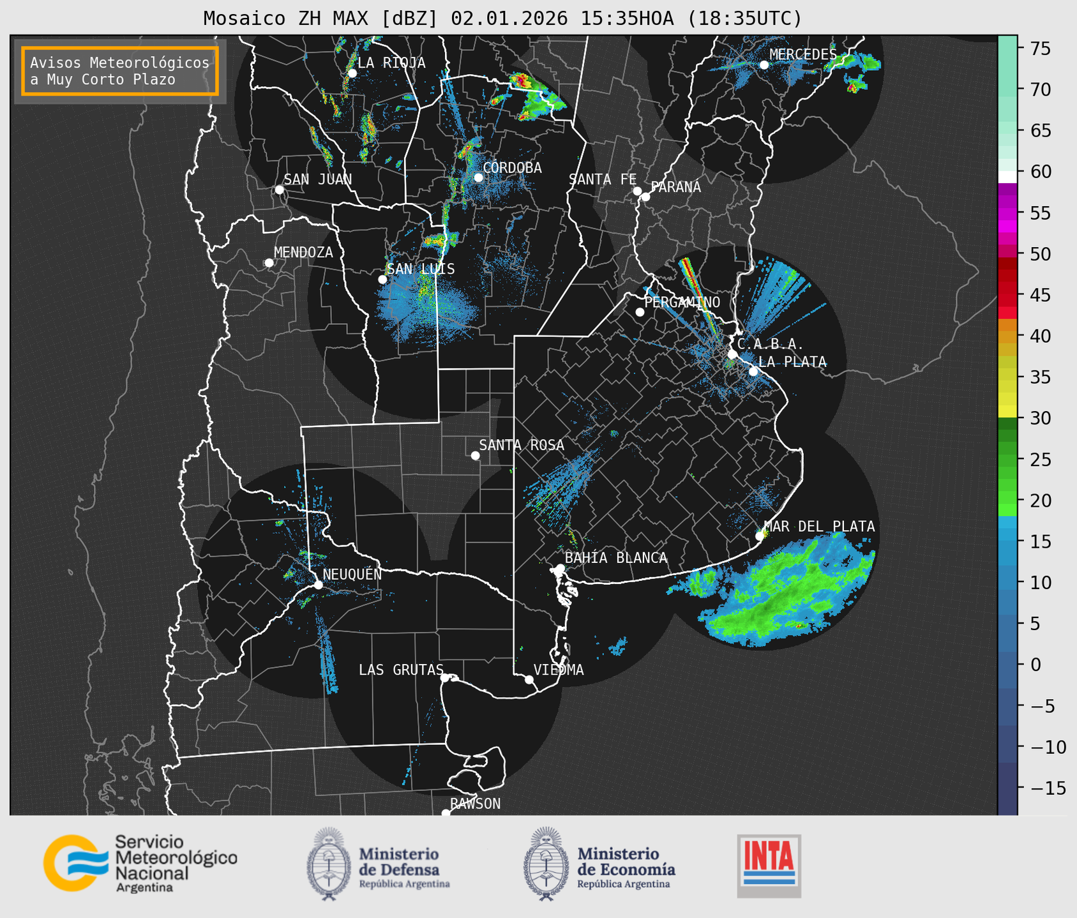1077x918 pixels.
Task: Click the MAR DEL PLATA label text
Action: (x=819, y=526)
